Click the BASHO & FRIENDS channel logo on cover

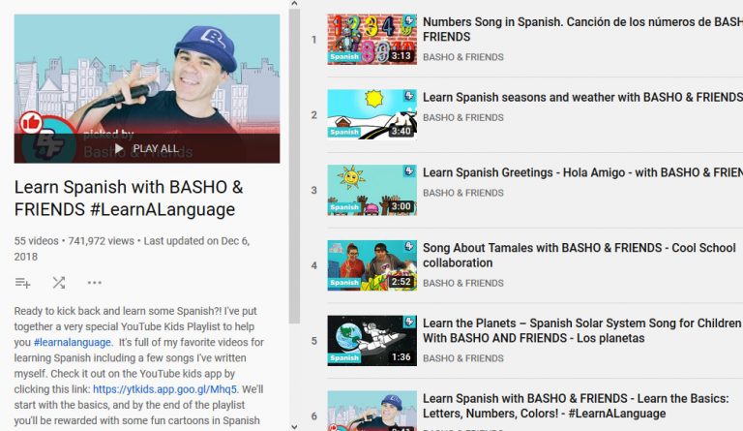pyautogui.click(x=43, y=146)
